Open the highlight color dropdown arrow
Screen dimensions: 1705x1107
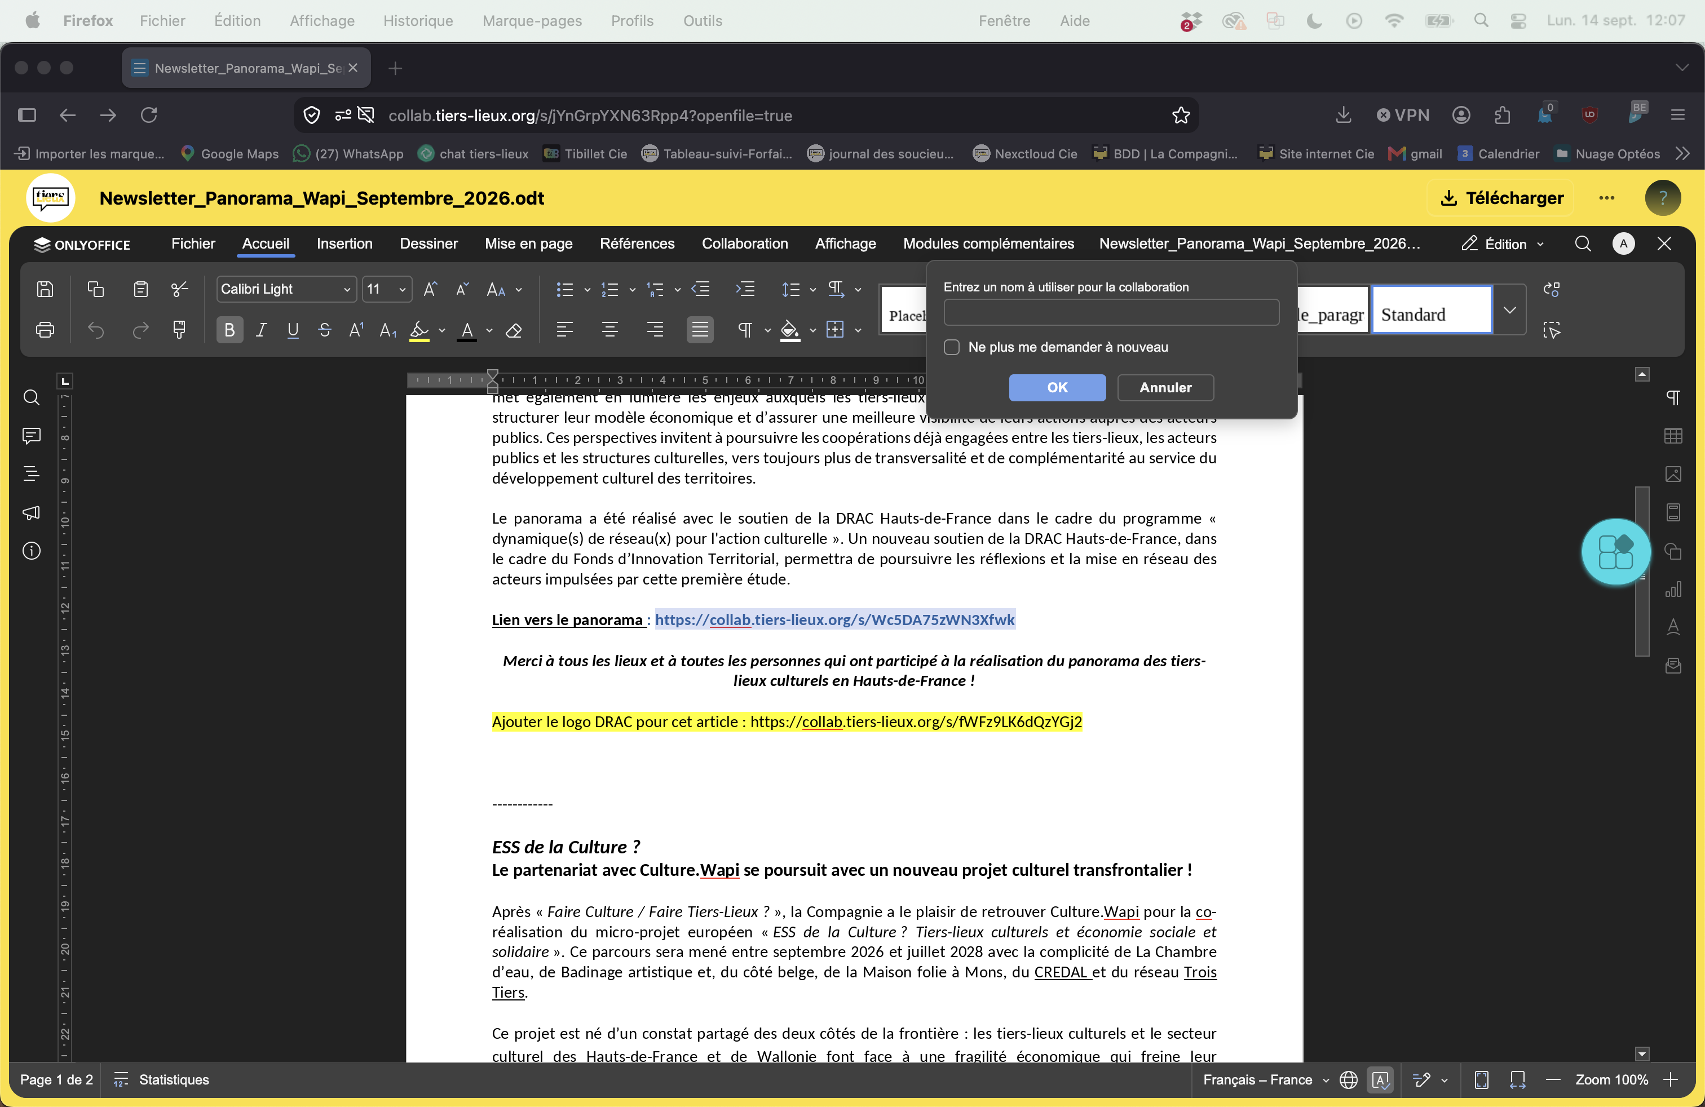point(442,330)
